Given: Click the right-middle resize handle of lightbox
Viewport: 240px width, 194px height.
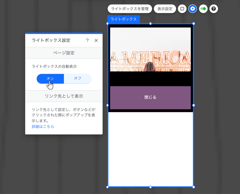Looking at the screenshot, I should click(194, 105).
